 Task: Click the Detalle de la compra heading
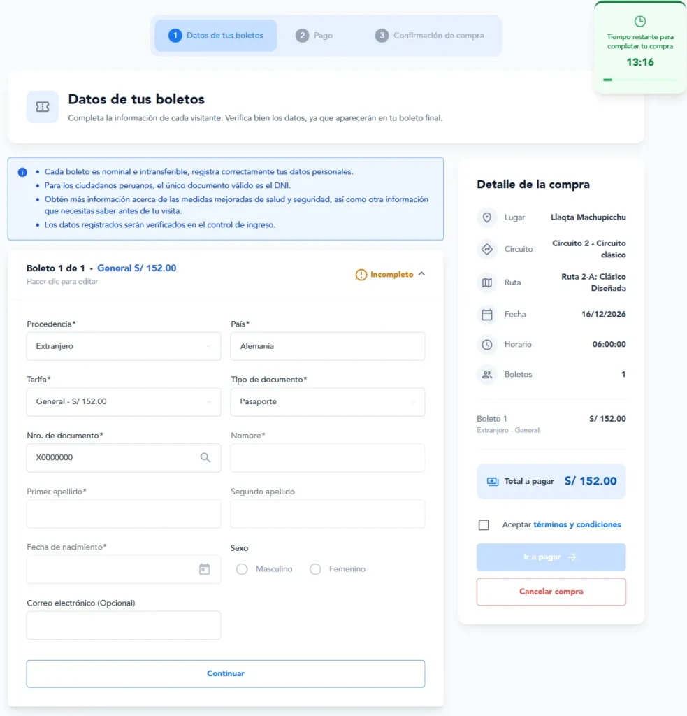(x=533, y=185)
